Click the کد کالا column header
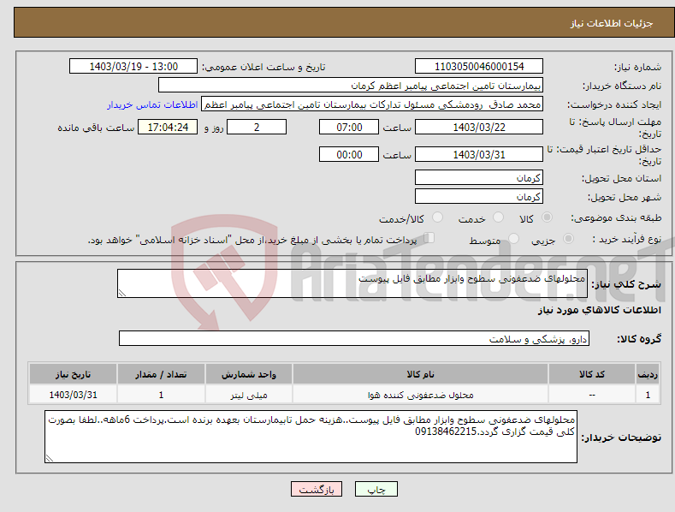 (x=592, y=374)
